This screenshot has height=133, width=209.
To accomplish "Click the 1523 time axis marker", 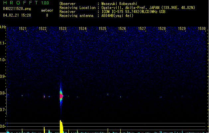I will click(62, 29).
